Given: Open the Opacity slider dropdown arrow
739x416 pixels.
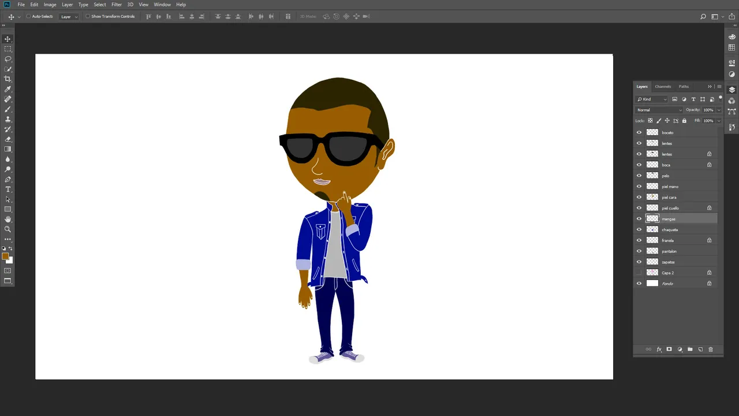Looking at the screenshot, I should click(719, 110).
